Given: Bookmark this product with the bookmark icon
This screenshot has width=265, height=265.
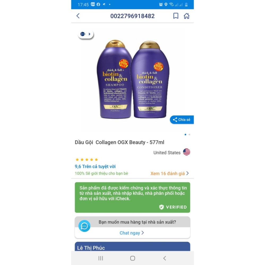Looking at the screenshot, I should pyautogui.click(x=176, y=16).
